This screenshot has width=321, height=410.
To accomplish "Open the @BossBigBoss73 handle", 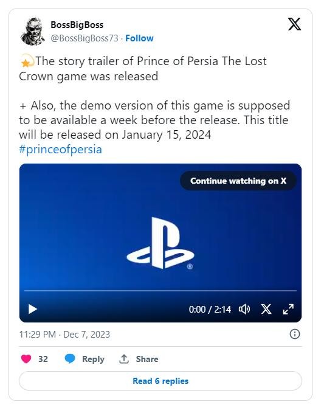I will coord(85,38).
